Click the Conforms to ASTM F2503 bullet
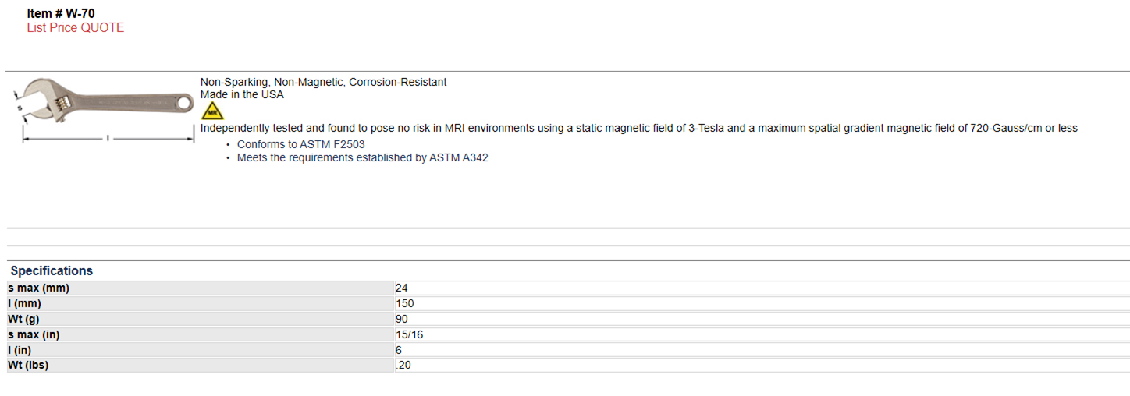 (301, 144)
